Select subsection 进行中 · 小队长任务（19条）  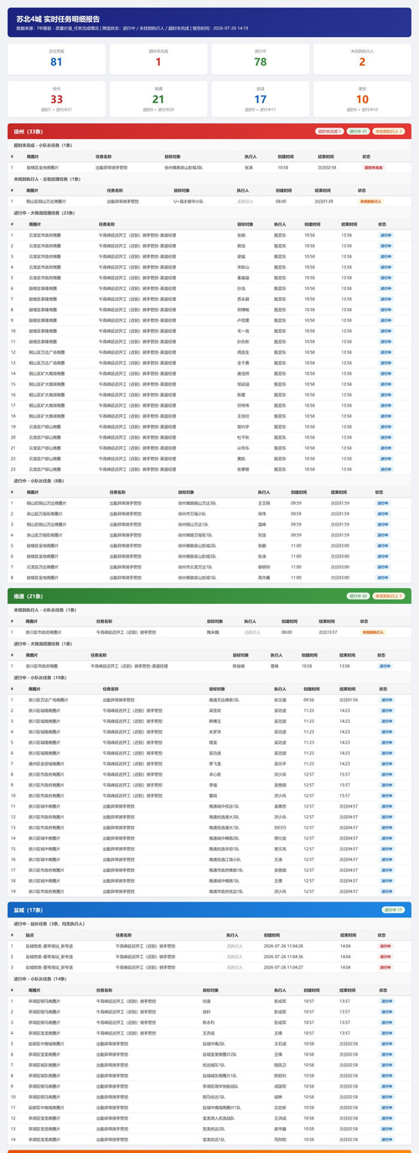41,677
